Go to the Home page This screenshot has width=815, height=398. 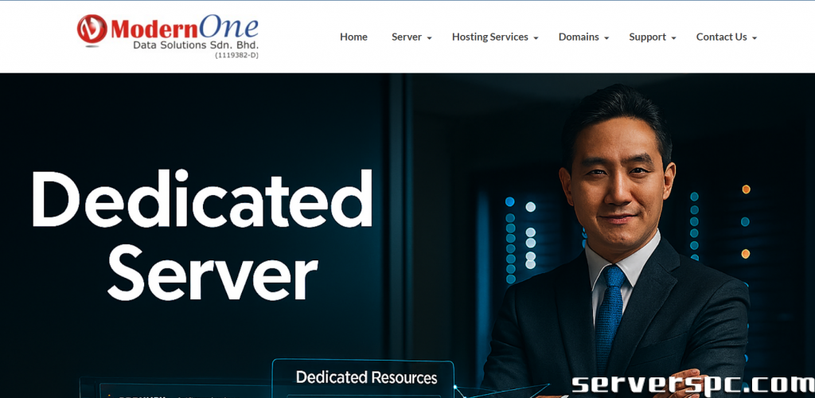click(x=353, y=37)
